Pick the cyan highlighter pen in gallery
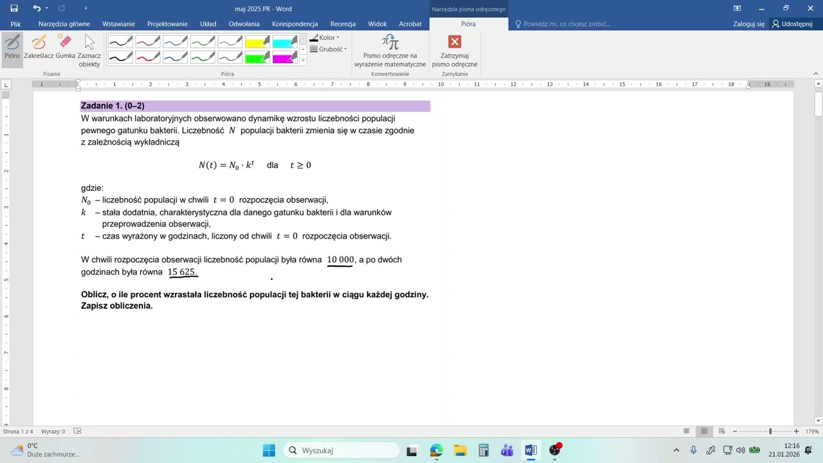This screenshot has width=823, height=463. click(x=284, y=42)
